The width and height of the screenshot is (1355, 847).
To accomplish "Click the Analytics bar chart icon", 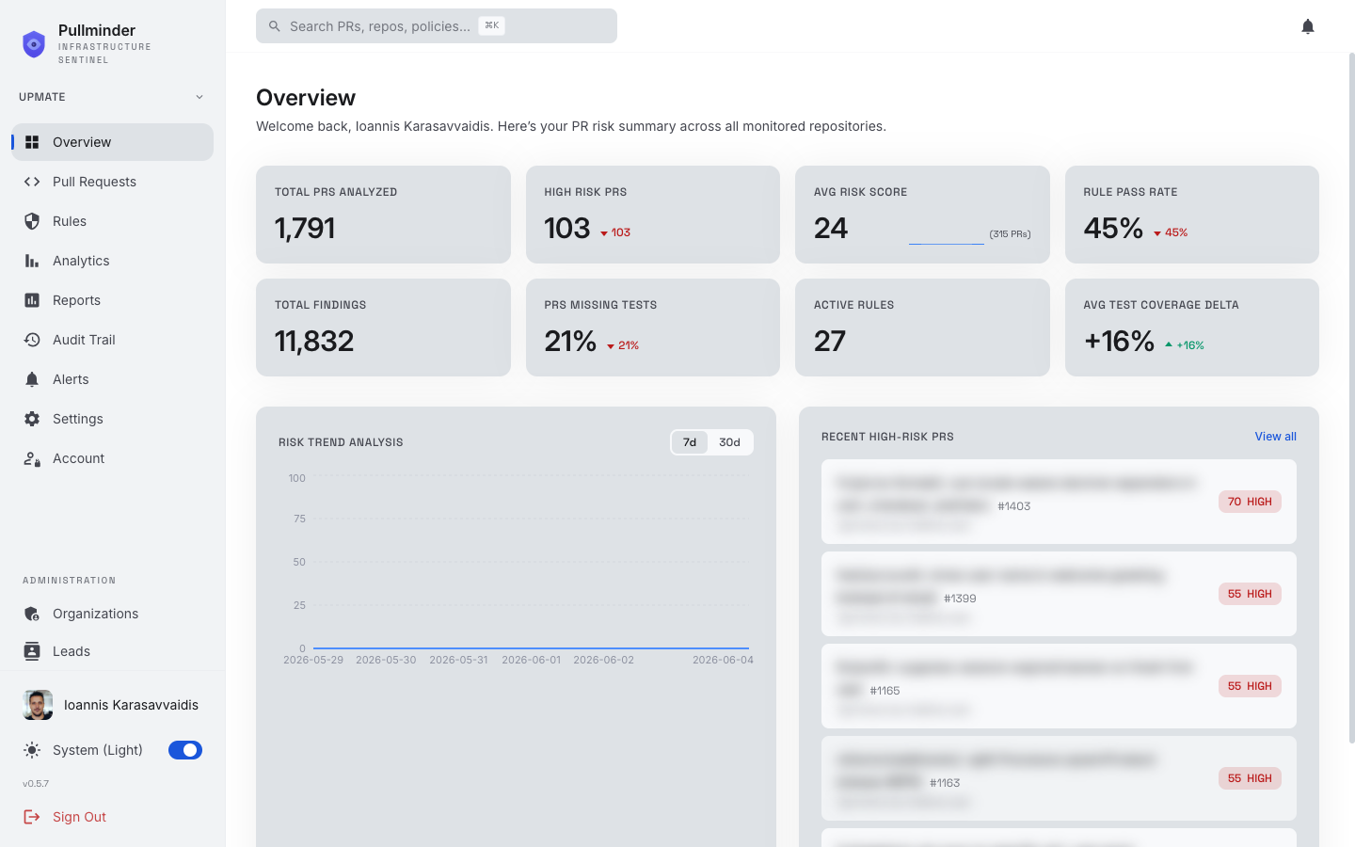I will point(32,261).
